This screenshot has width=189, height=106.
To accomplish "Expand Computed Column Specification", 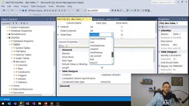I will coord(60,78).
